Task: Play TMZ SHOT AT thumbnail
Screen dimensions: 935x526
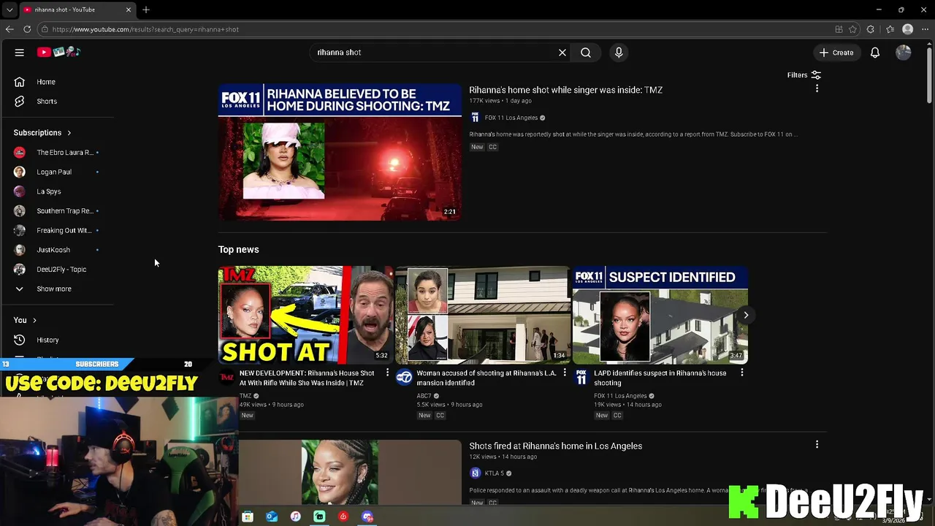Action: 306,315
